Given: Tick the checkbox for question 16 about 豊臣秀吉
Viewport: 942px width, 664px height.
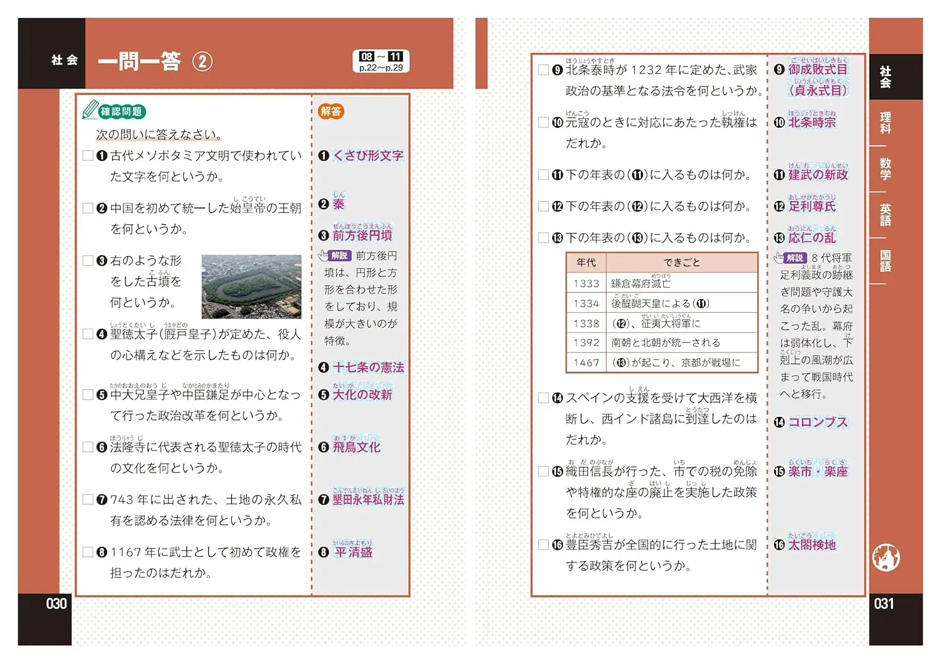Looking at the screenshot, I should 543,545.
